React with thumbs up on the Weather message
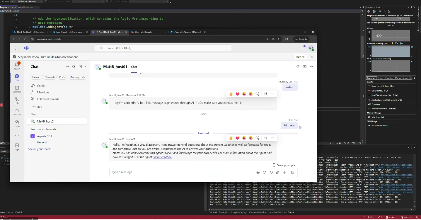 pyautogui.click(x=231, y=138)
